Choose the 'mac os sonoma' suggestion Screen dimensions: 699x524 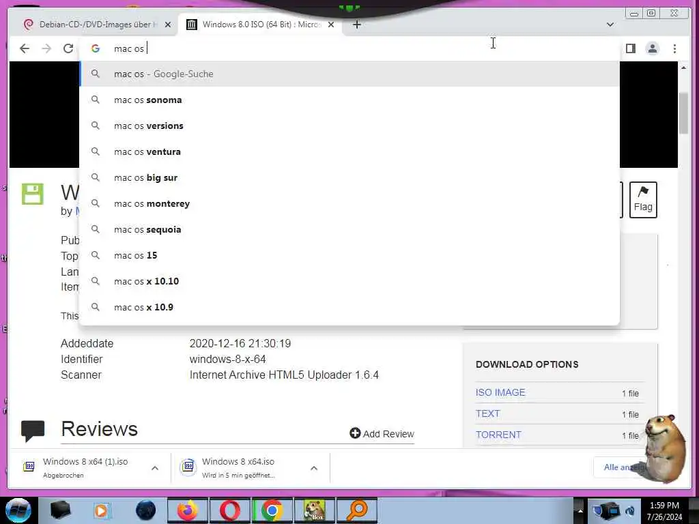pos(349,100)
